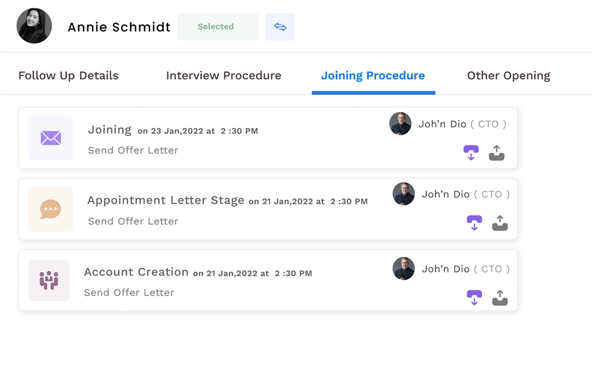Click download icon in Account Creation row
598x368 pixels.
pos(474,298)
